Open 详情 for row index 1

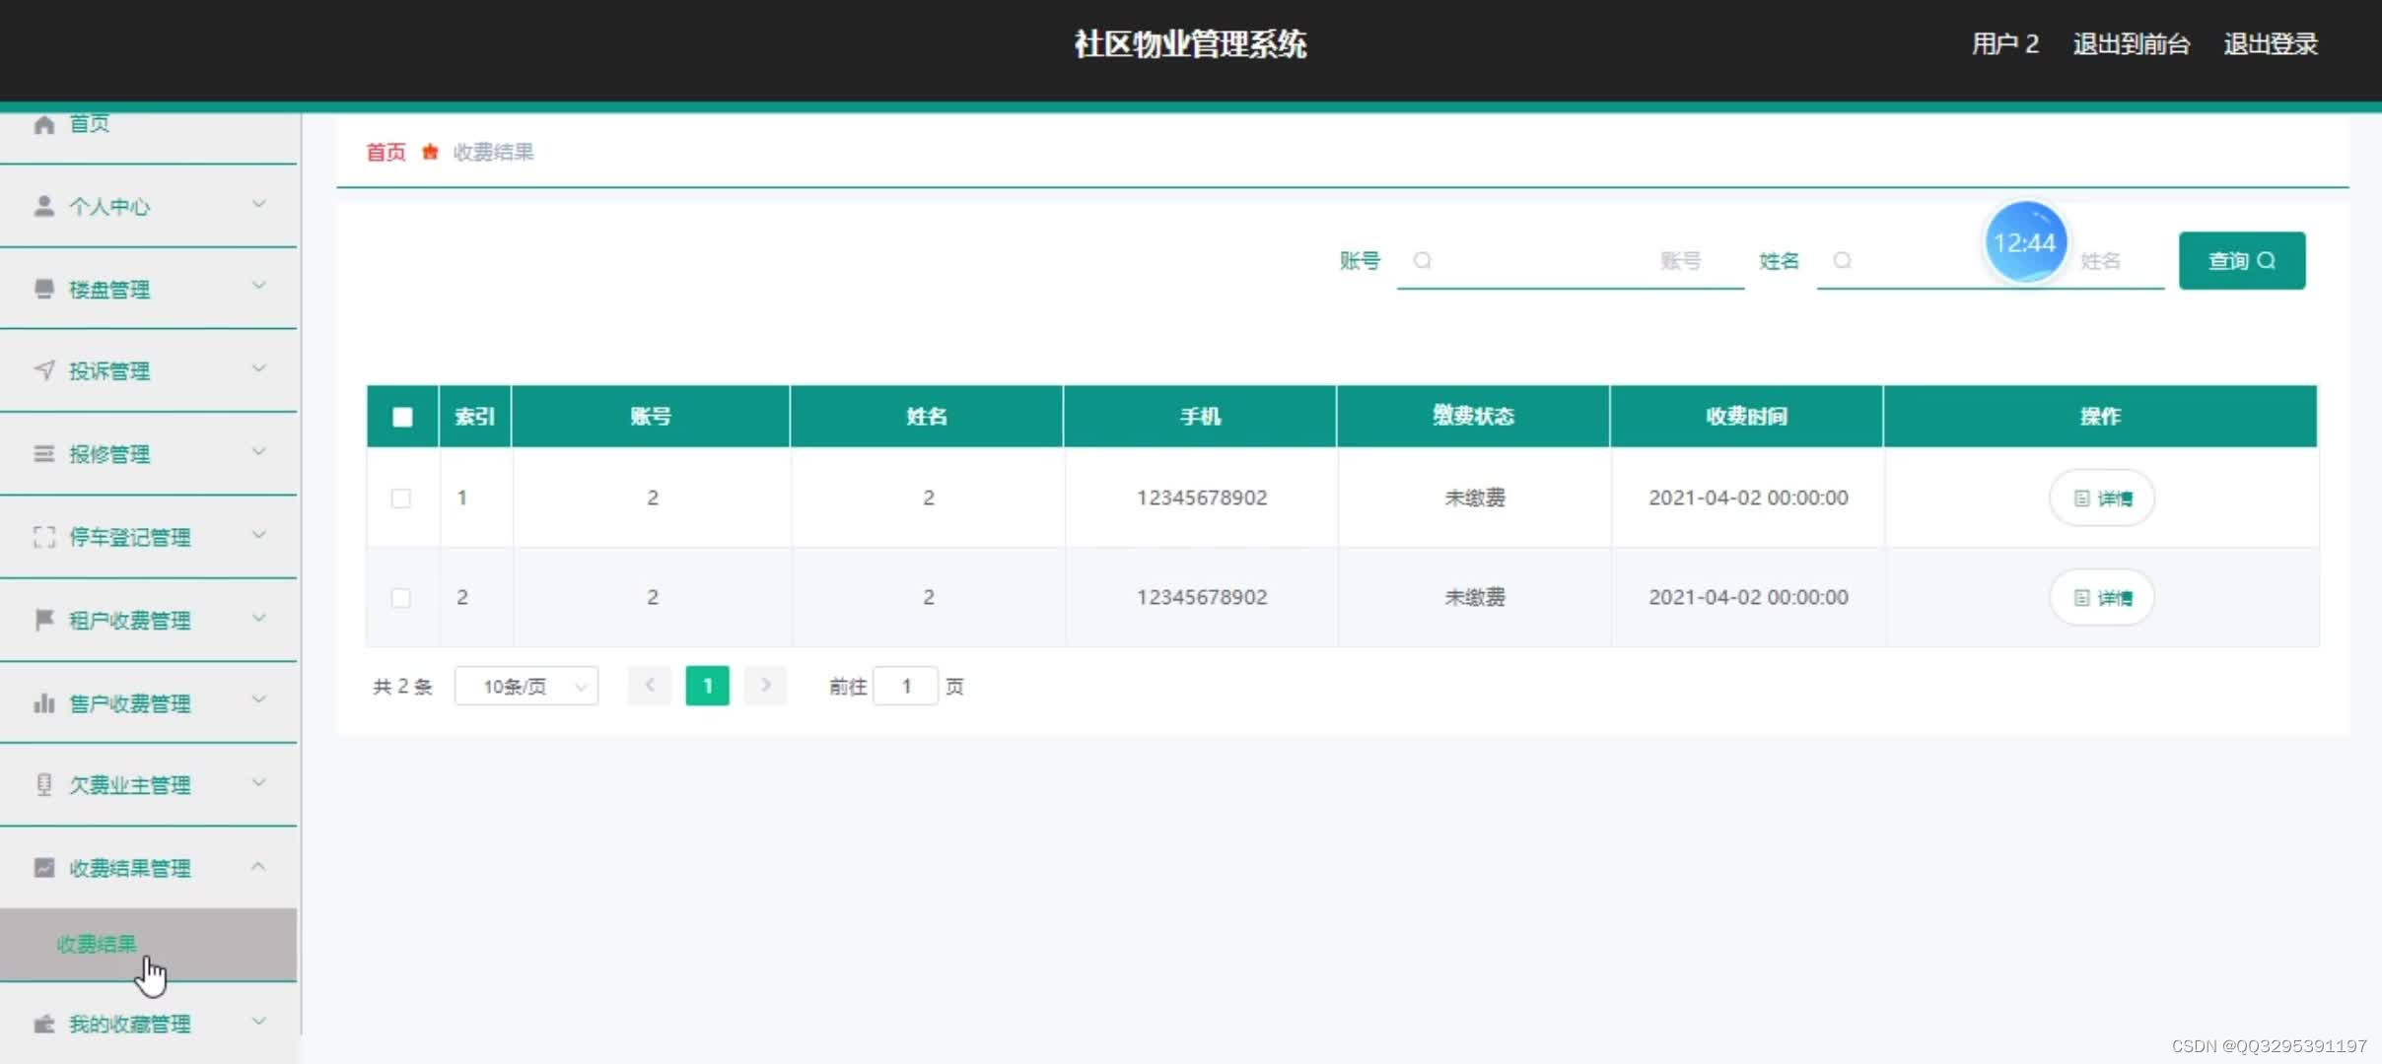click(x=2102, y=498)
